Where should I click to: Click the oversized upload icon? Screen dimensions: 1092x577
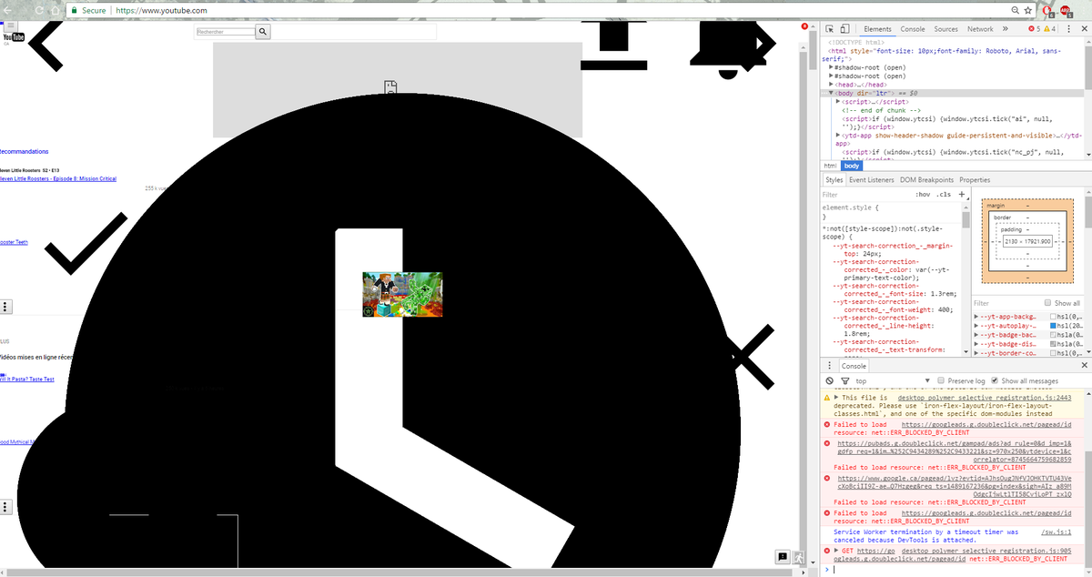613,44
